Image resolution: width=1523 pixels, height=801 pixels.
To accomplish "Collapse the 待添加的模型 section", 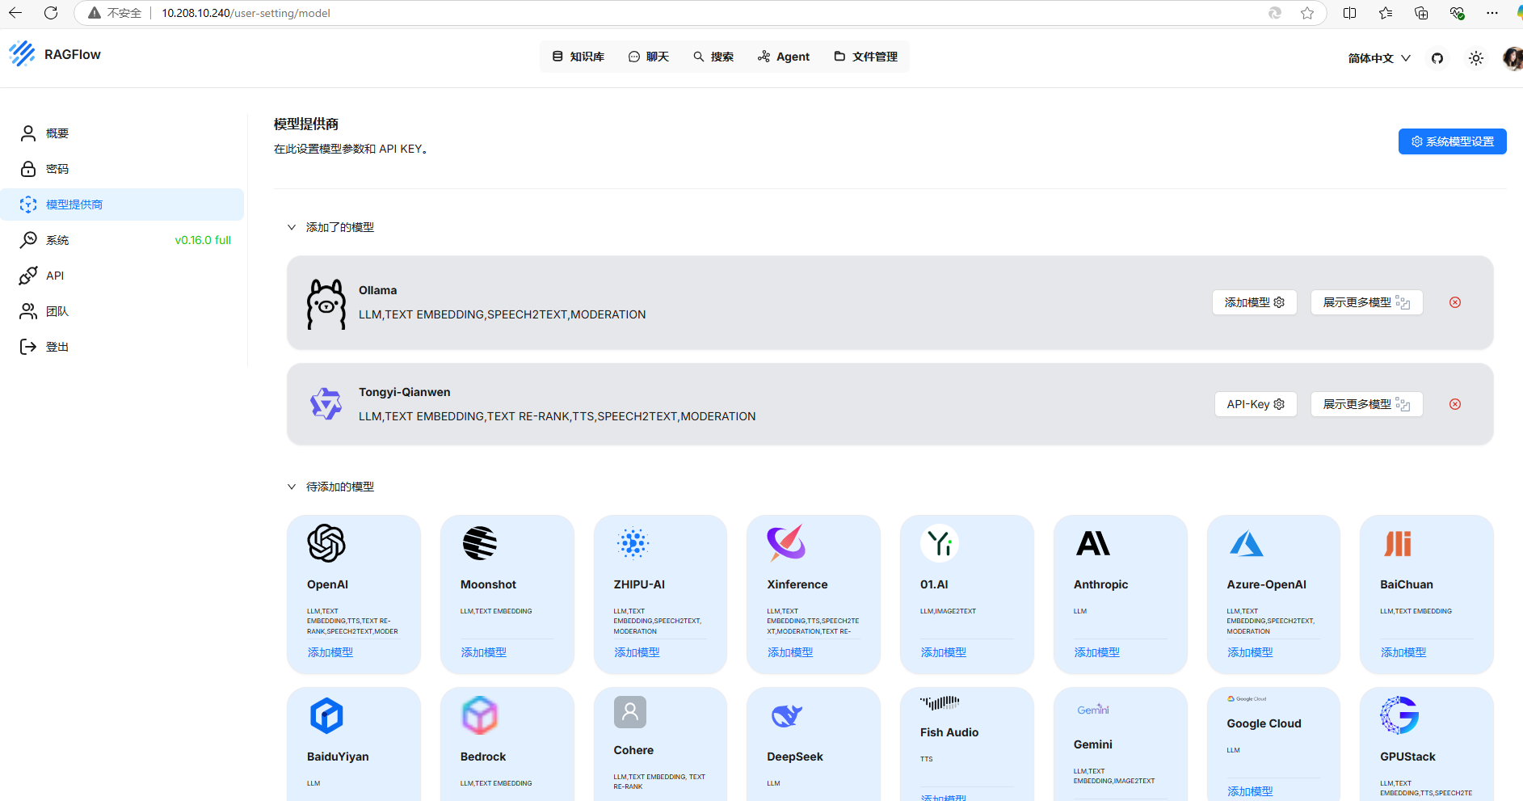I will pyautogui.click(x=292, y=487).
